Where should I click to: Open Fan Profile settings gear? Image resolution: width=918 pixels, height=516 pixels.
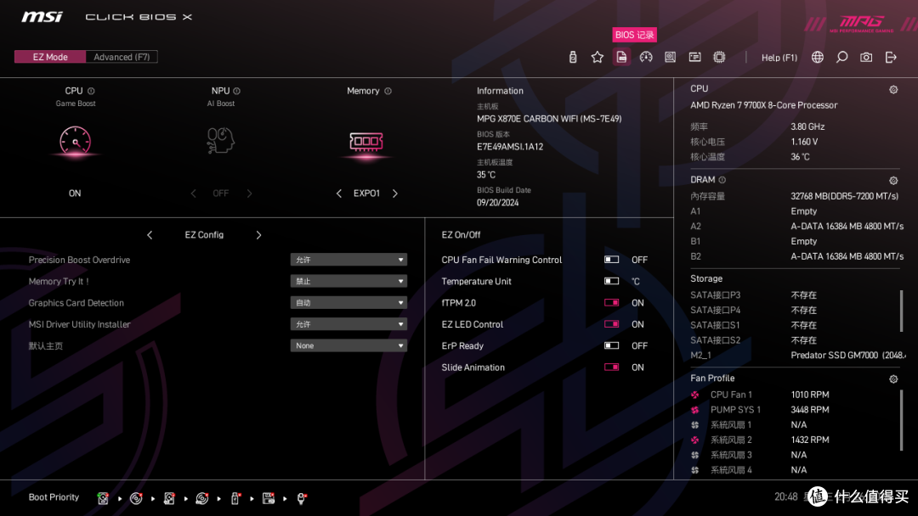point(892,379)
